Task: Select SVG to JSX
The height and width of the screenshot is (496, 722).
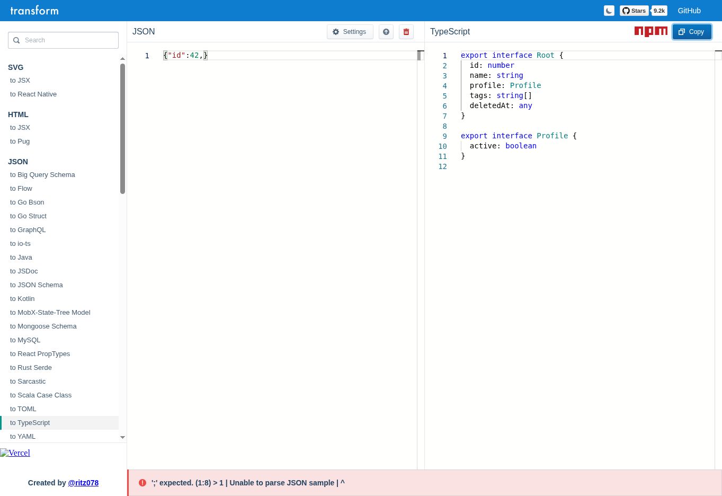Action: [x=20, y=81]
